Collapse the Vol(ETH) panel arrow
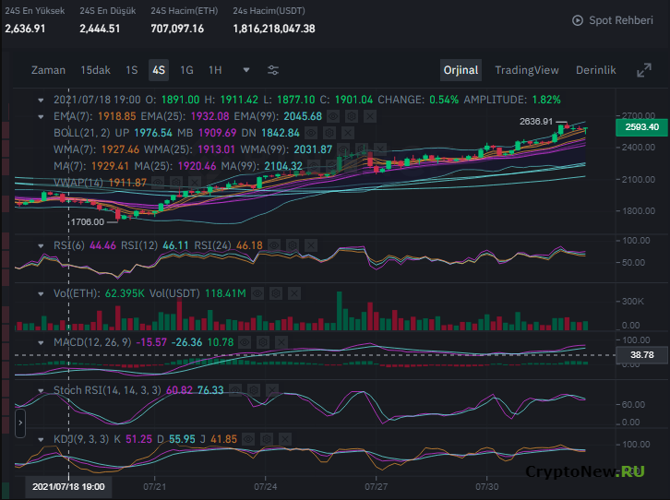Viewport: 670px width, 500px height. (x=41, y=293)
